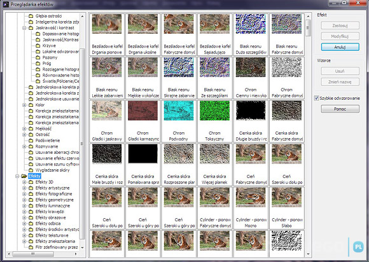Select the Efekty iluminacyjne tree item
369x262 pixels.
click(x=52, y=205)
